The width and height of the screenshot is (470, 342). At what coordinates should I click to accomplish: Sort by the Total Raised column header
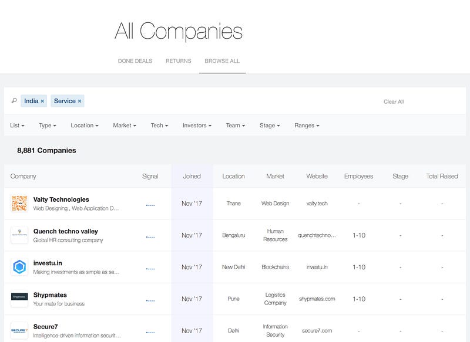pyautogui.click(x=442, y=176)
